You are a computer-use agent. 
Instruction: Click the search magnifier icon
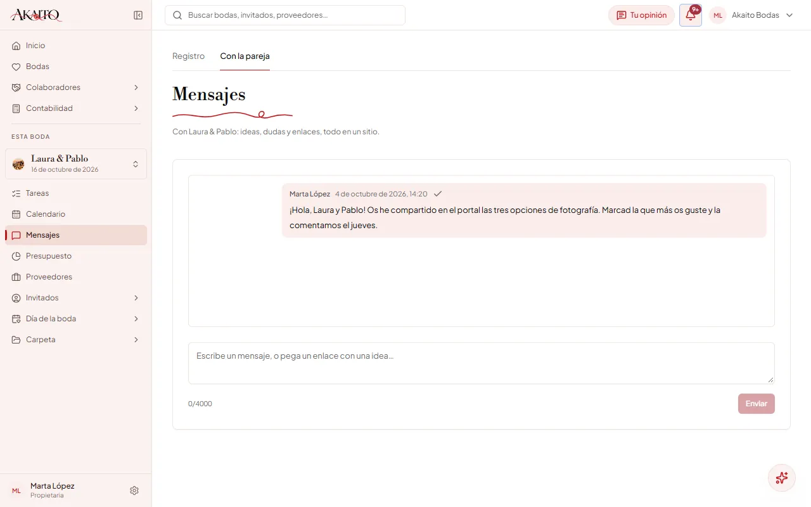[x=177, y=15]
